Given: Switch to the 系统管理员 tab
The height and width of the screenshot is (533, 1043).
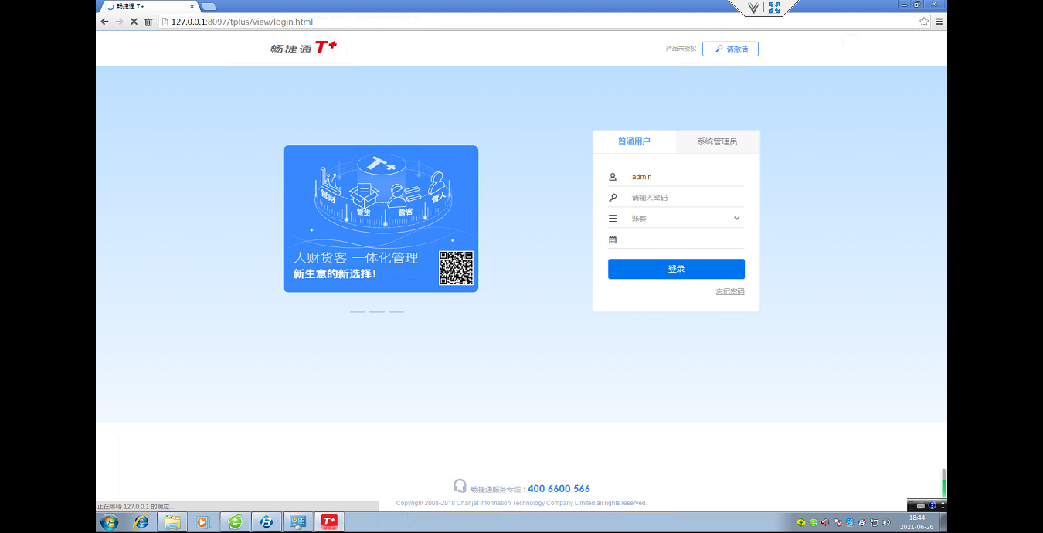Looking at the screenshot, I should pyautogui.click(x=718, y=141).
